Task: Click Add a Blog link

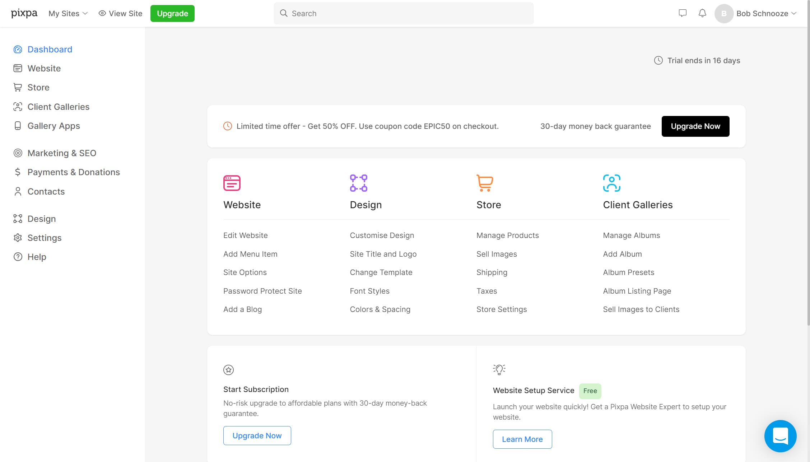Action: point(242,309)
